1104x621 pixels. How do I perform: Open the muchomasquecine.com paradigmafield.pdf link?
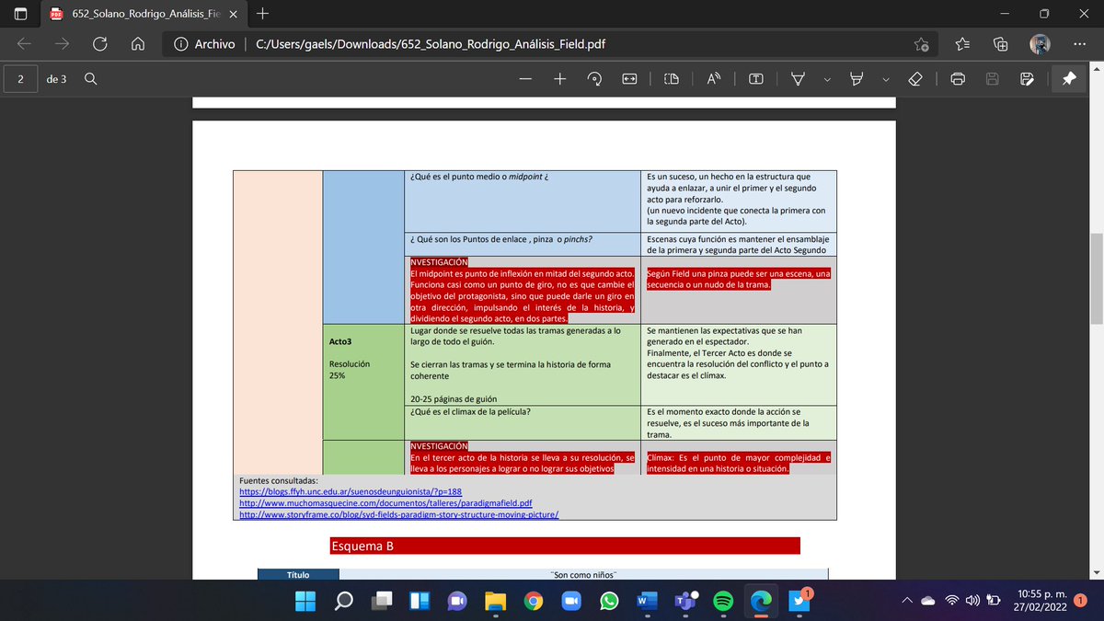click(385, 503)
